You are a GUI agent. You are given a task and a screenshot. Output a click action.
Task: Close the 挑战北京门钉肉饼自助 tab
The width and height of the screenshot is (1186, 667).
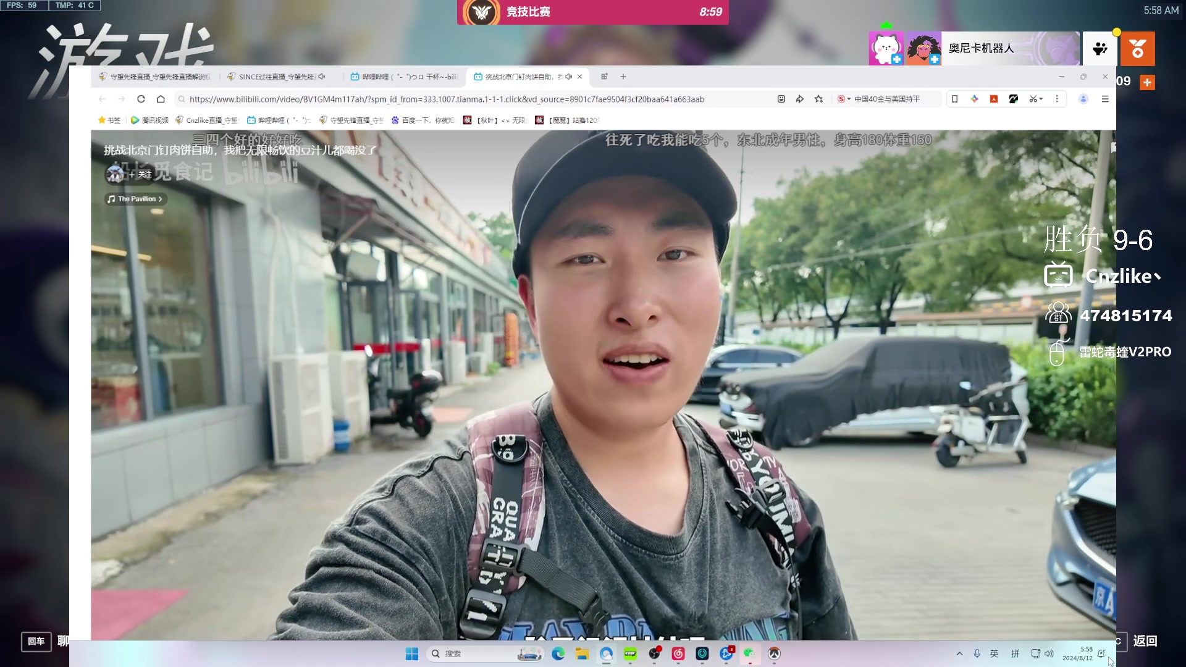pos(579,77)
